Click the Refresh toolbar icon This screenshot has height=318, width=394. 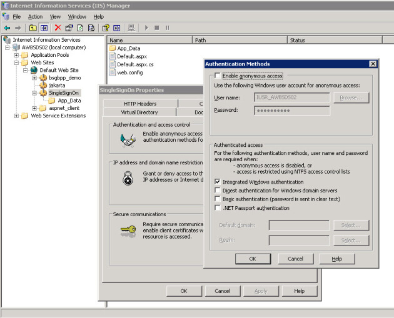80,28
